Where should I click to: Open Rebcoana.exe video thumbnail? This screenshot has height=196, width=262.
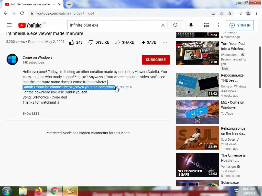click(x=197, y=85)
